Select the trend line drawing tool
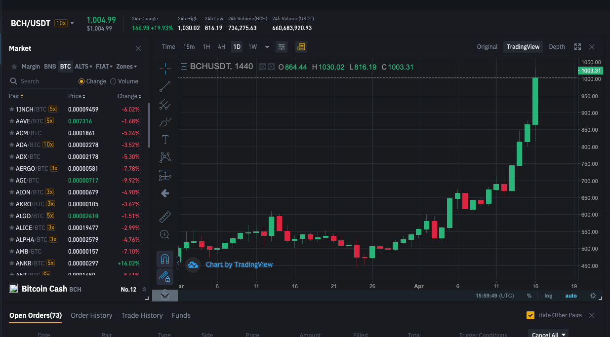Image resolution: width=610 pixels, height=337 pixels. click(x=165, y=86)
